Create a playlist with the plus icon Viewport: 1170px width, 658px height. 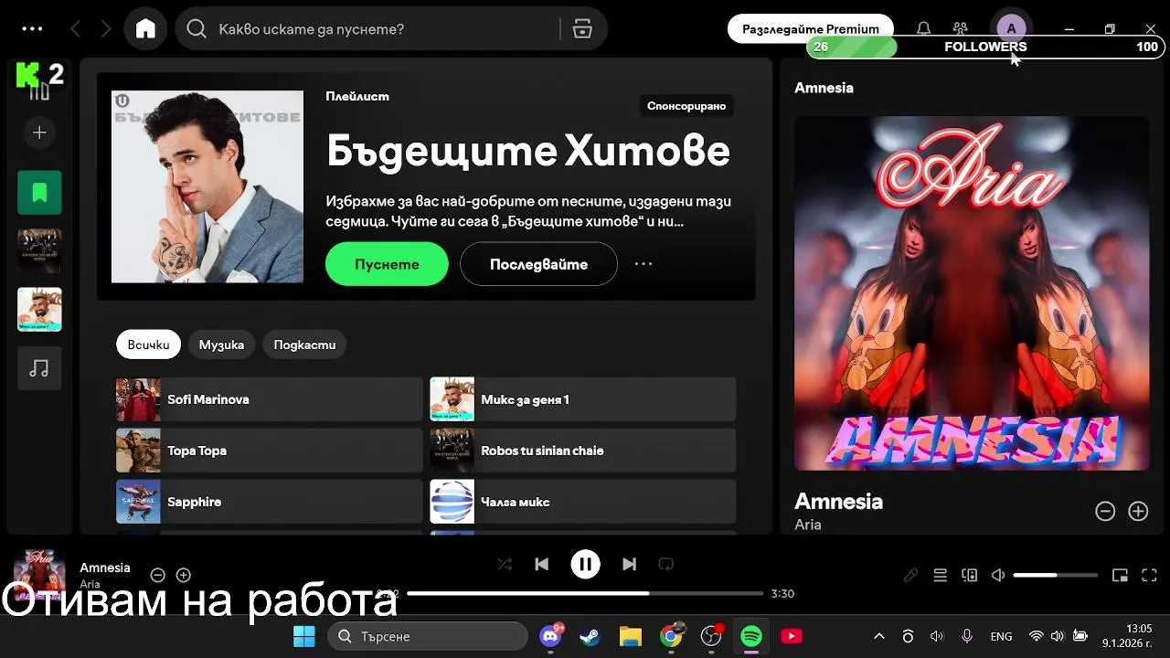pyautogui.click(x=39, y=133)
